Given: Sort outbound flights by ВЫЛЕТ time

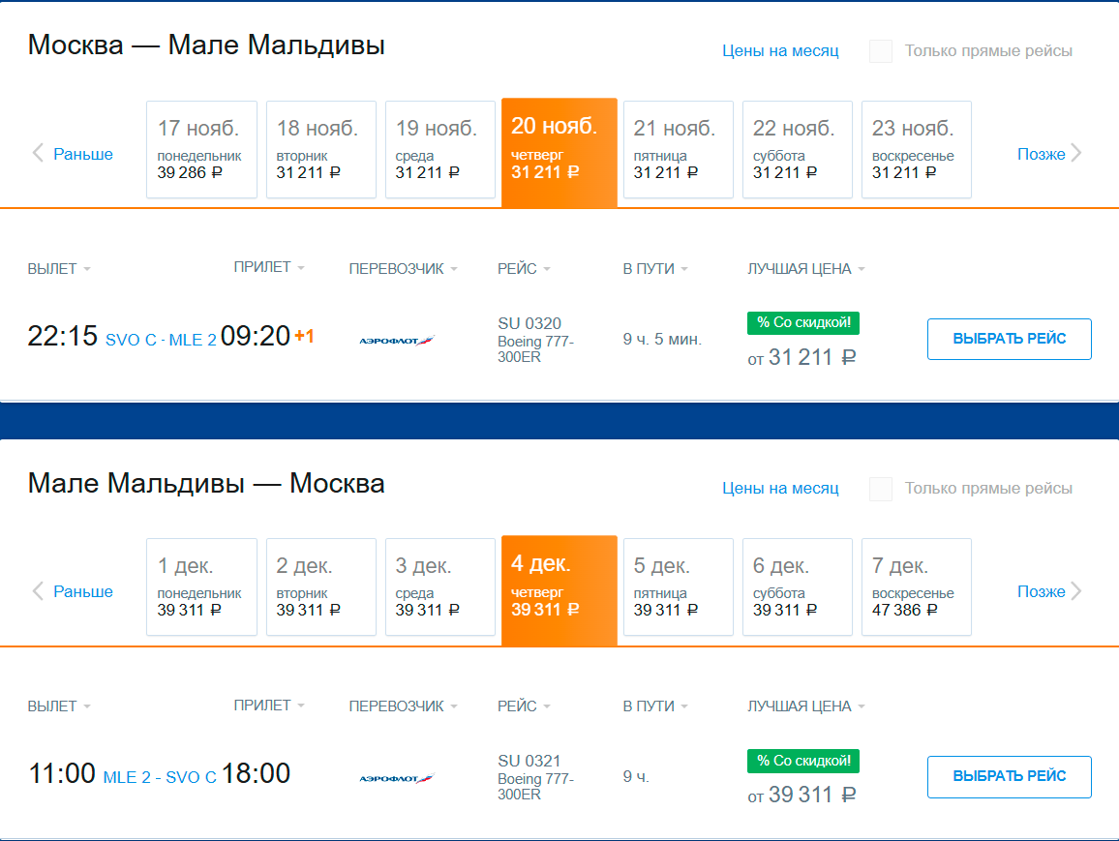Looking at the screenshot, I should [x=58, y=269].
